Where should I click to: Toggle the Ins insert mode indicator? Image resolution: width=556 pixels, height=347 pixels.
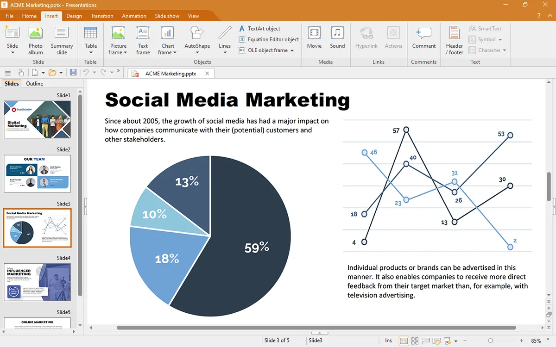coord(388,341)
